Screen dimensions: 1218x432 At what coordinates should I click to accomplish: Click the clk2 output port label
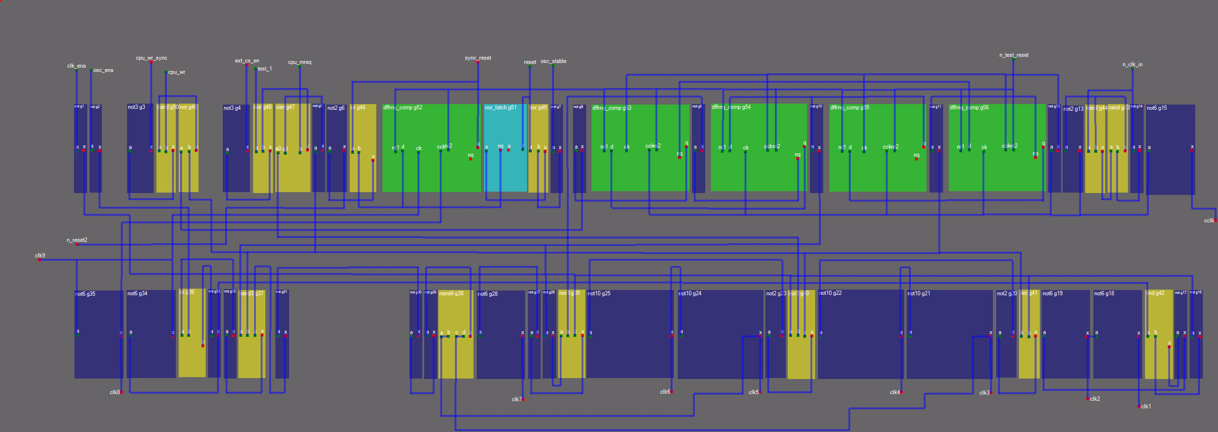1095,399
